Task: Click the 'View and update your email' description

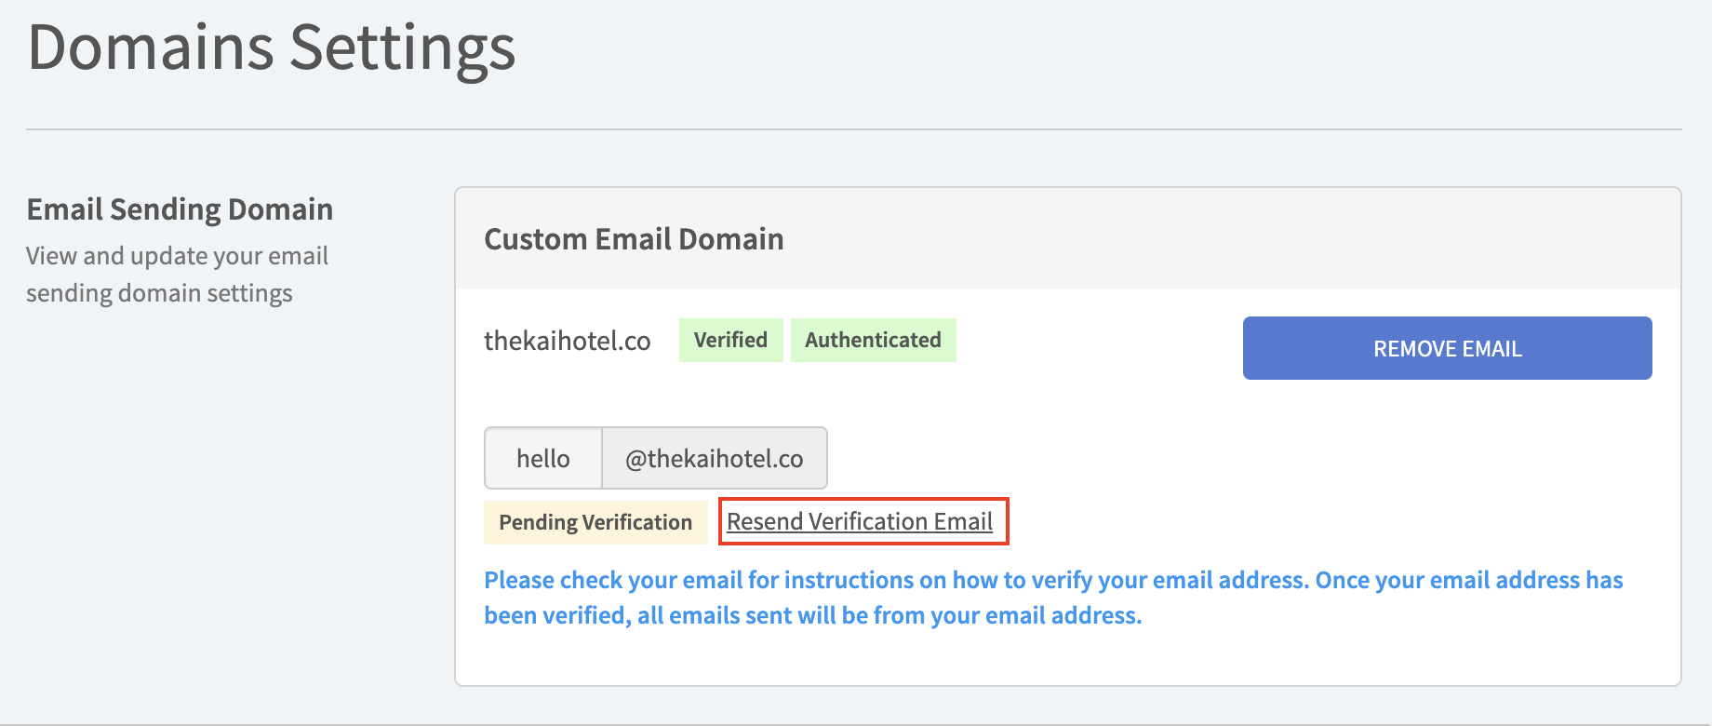Action: 177,256
